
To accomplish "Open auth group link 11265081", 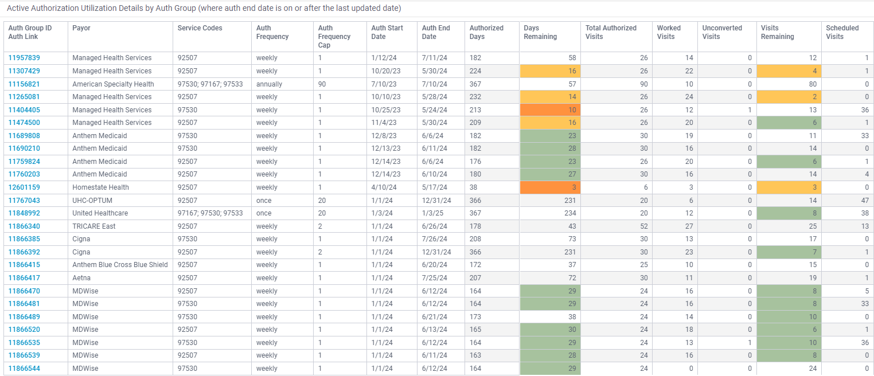I will coord(24,97).
